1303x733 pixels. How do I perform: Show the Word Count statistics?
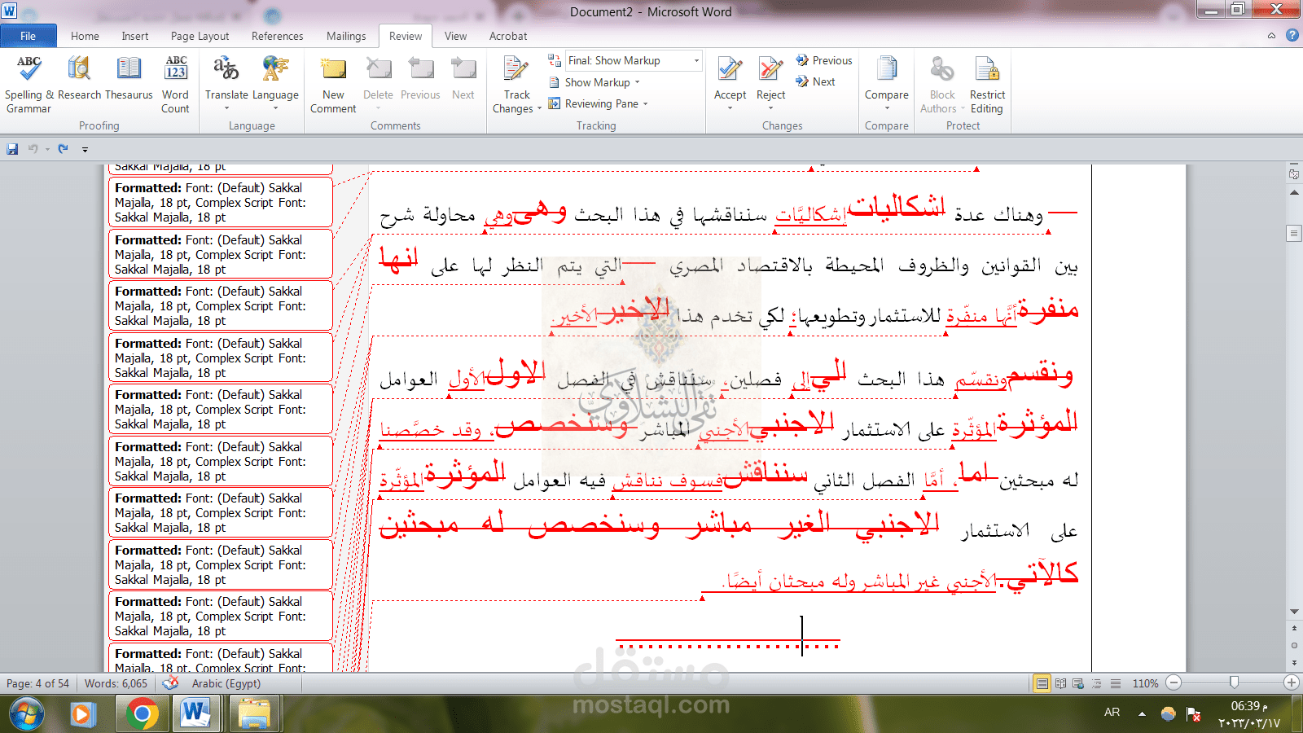coord(175,85)
